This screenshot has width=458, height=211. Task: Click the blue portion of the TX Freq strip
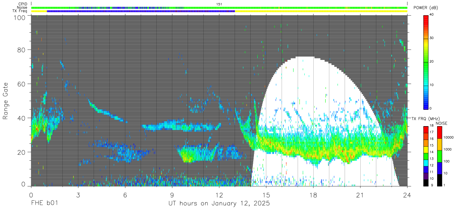tap(141, 11)
